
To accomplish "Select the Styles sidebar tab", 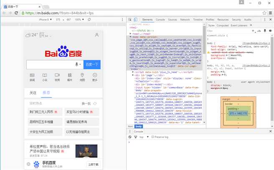I will pos(211,25).
